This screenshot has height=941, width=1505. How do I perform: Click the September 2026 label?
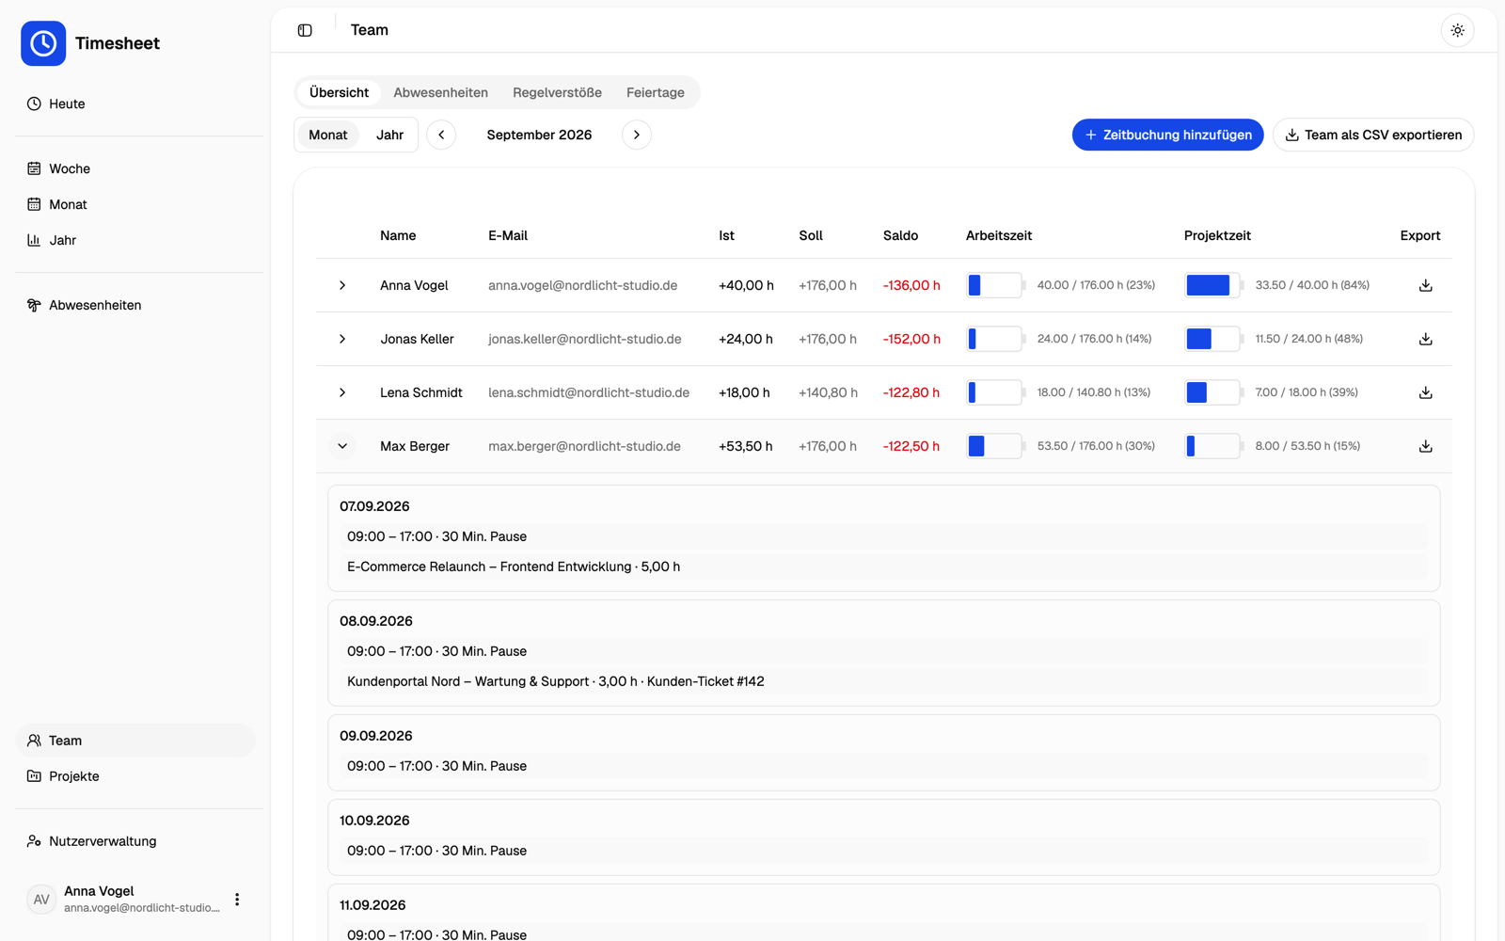pos(539,135)
